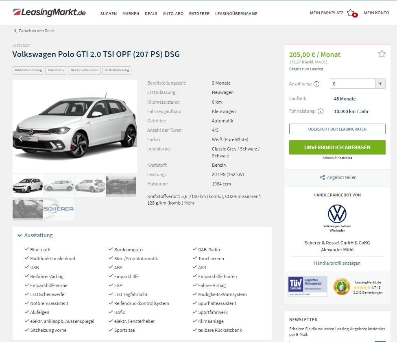Click Angebot teilen
Image resolution: width=397 pixels, height=342 pixels.
342,177
